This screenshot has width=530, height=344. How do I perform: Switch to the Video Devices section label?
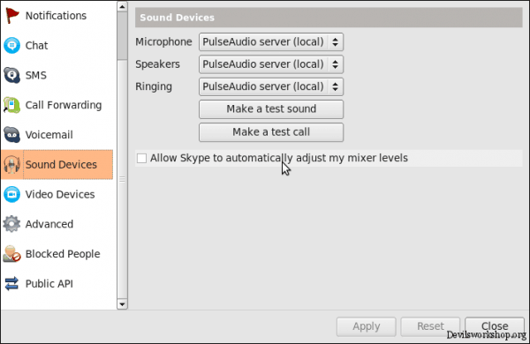[60, 194]
